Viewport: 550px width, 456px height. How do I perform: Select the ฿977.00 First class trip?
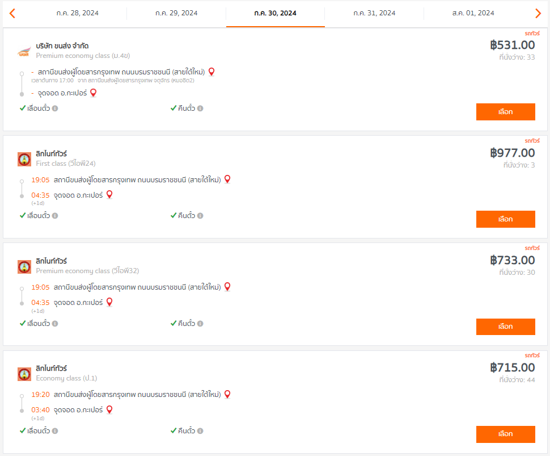pyautogui.click(x=505, y=219)
